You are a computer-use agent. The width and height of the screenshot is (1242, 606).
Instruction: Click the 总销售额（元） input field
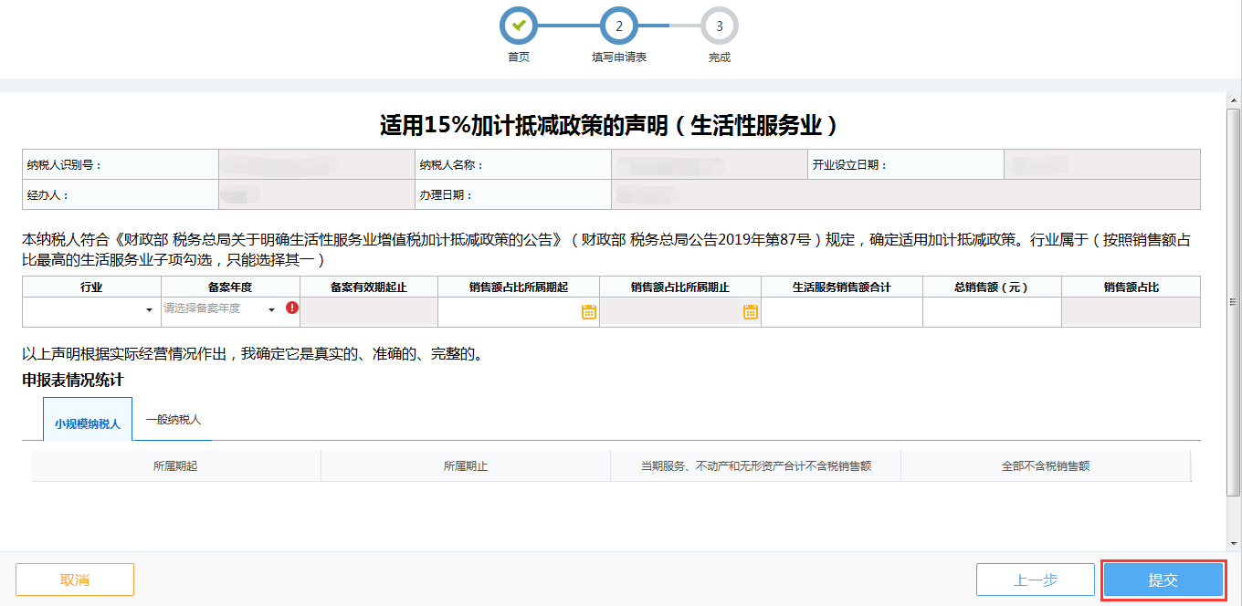pos(991,312)
